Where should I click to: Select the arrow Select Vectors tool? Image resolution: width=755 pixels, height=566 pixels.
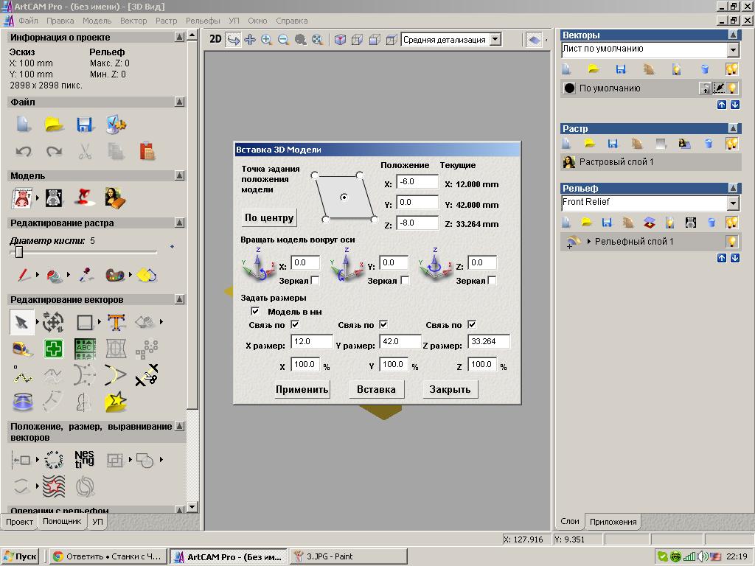pyautogui.click(x=21, y=322)
